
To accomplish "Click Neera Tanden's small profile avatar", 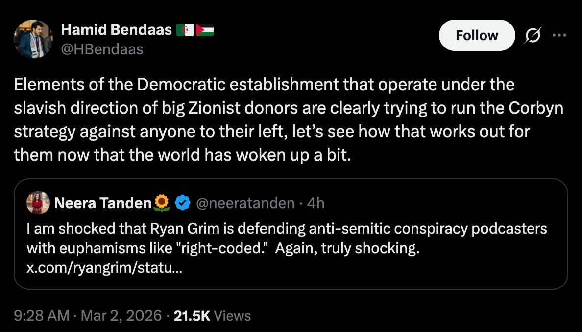I will [x=38, y=203].
